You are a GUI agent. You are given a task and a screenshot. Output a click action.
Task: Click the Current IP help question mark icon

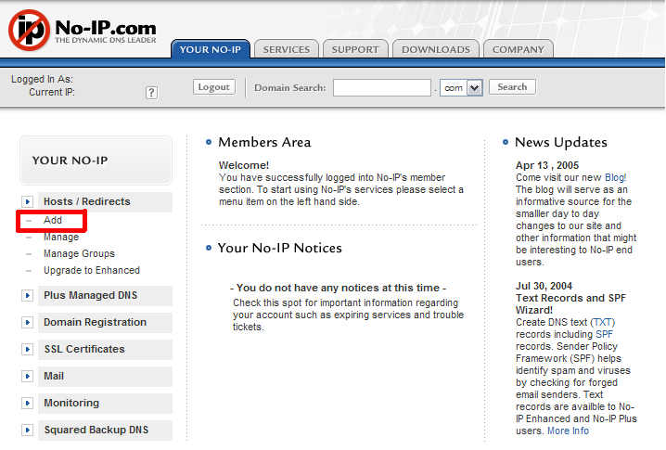click(x=151, y=93)
